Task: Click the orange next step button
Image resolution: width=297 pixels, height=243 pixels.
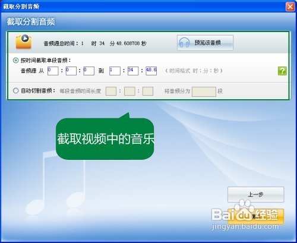Action: (256, 216)
